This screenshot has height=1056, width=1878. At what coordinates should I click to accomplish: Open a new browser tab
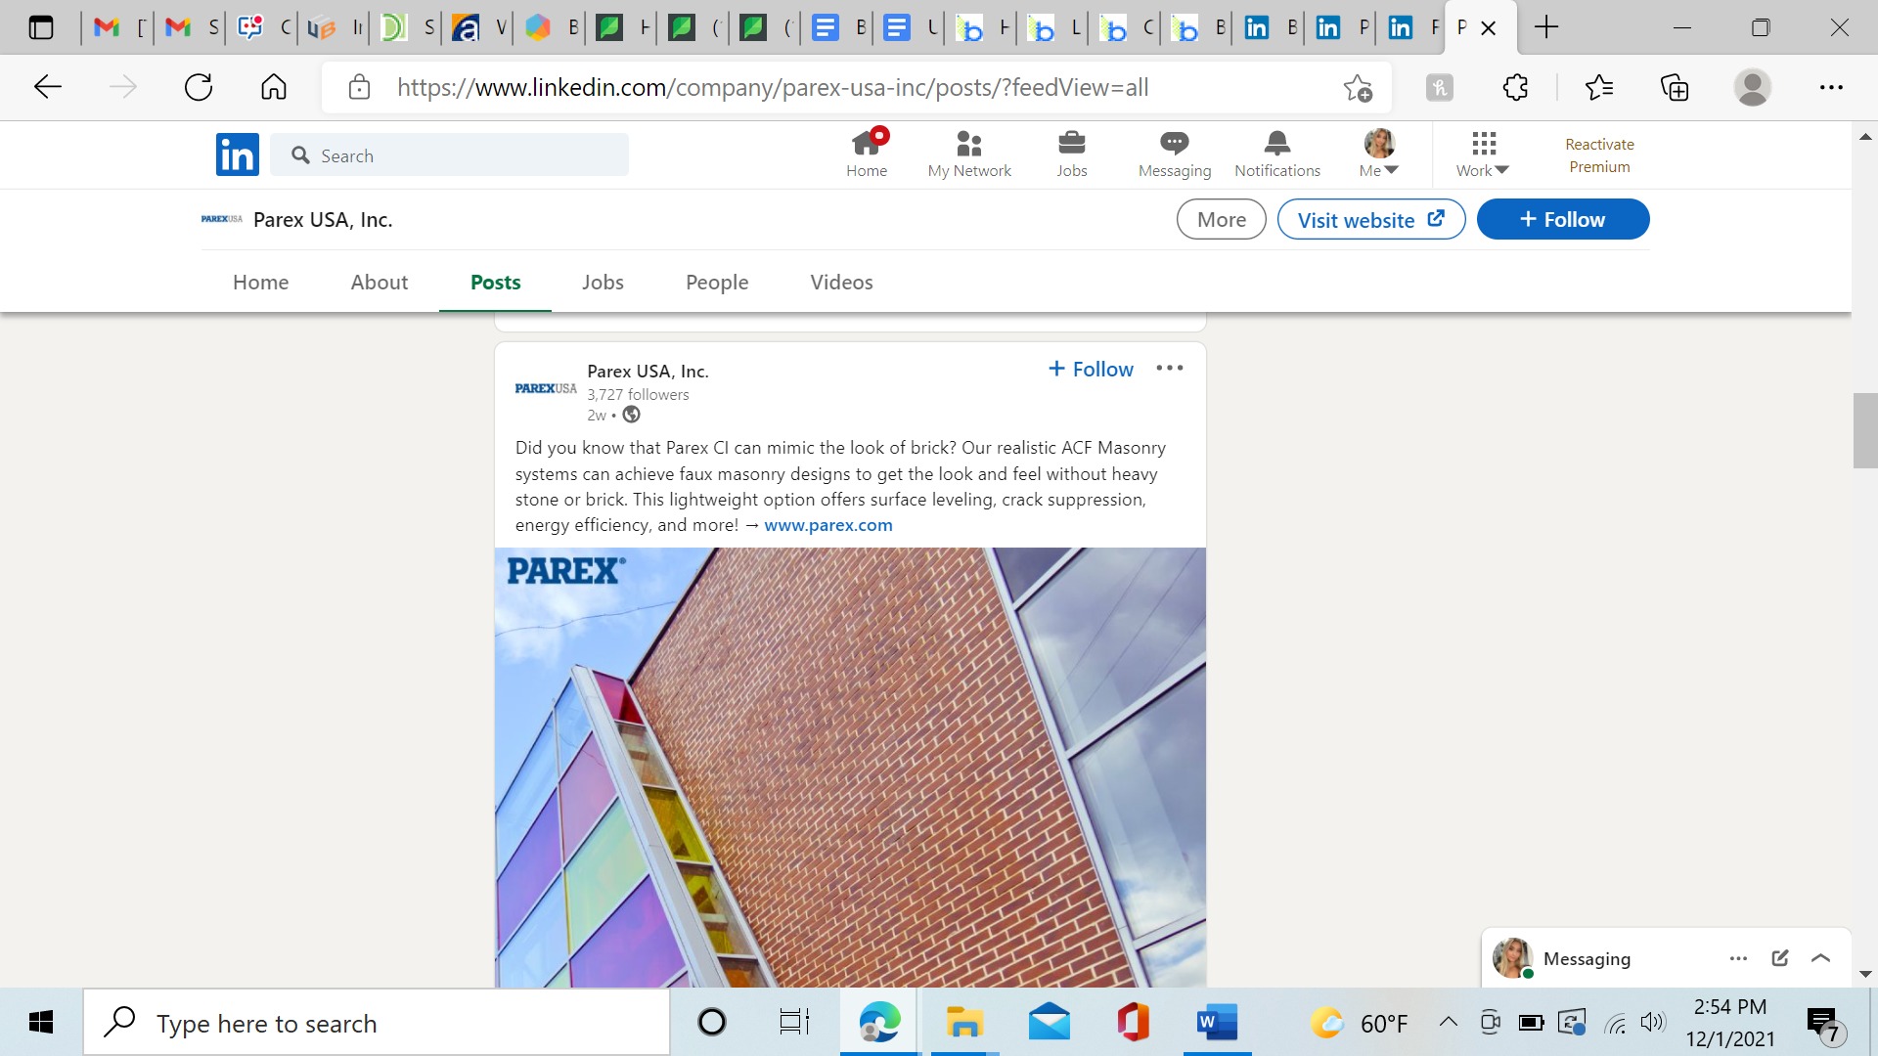(x=1546, y=27)
